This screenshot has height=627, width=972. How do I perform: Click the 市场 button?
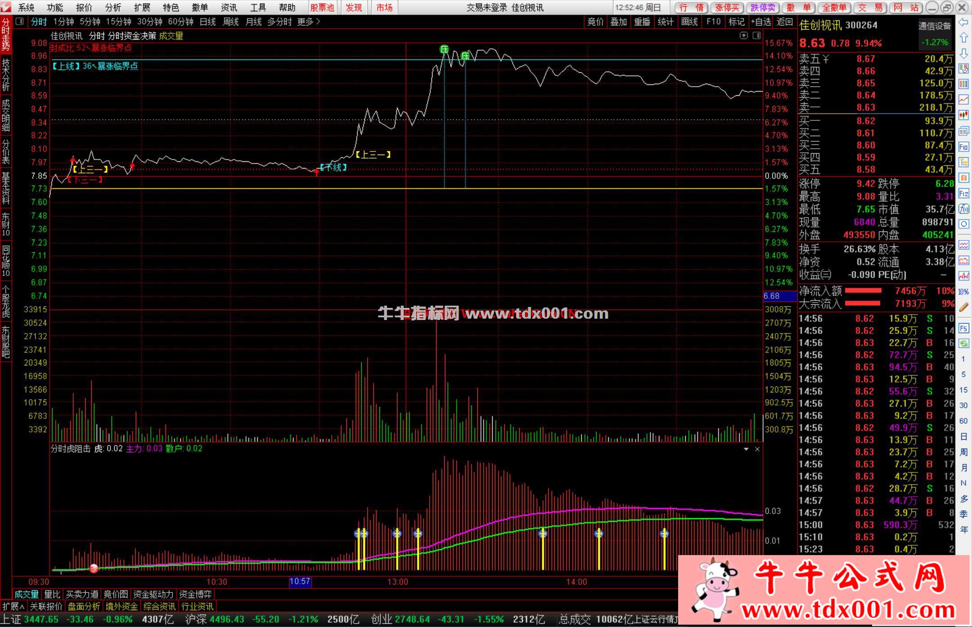click(384, 8)
